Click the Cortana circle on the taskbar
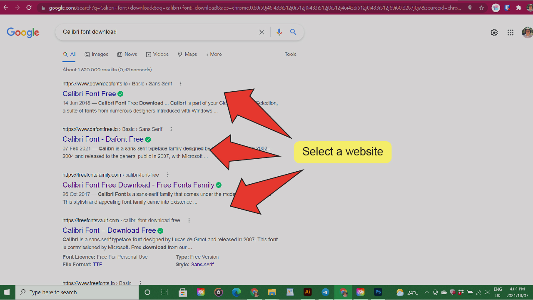Image resolution: width=533 pixels, height=300 pixels. point(147,292)
